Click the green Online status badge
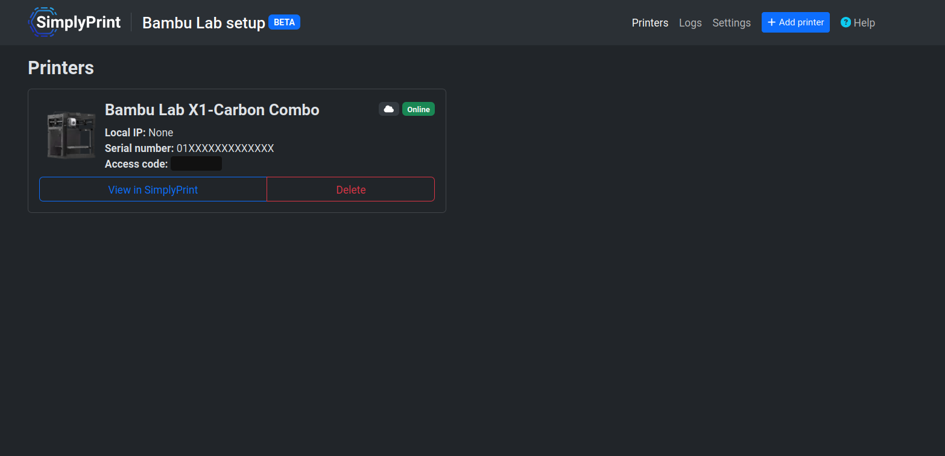The image size is (945, 456). coord(419,109)
